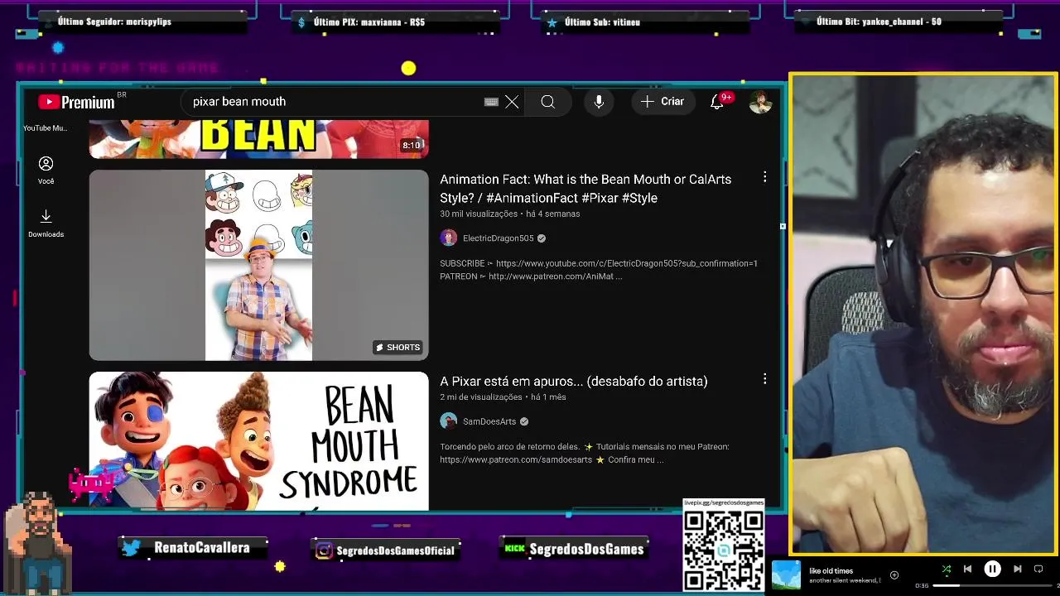Viewport: 1060px width, 596px height.
Task: Toggle shuffle in the music player
Action: click(946, 569)
